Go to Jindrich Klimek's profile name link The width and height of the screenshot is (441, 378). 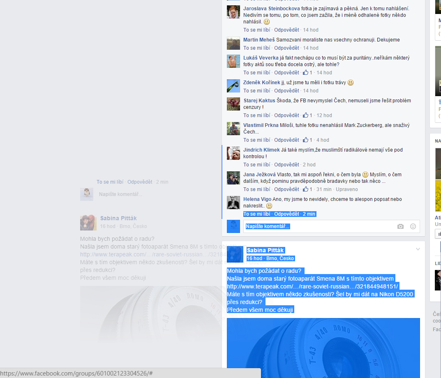(x=261, y=150)
